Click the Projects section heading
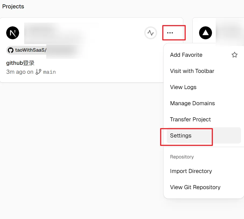This screenshot has width=244, height=219. [13, 6]
